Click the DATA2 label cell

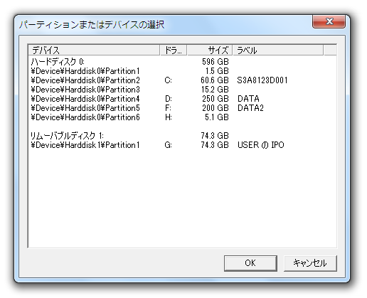click(250, 108)
